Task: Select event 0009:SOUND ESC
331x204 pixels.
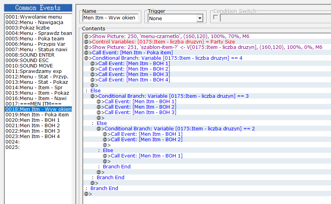Action: [x=38, y=61]
